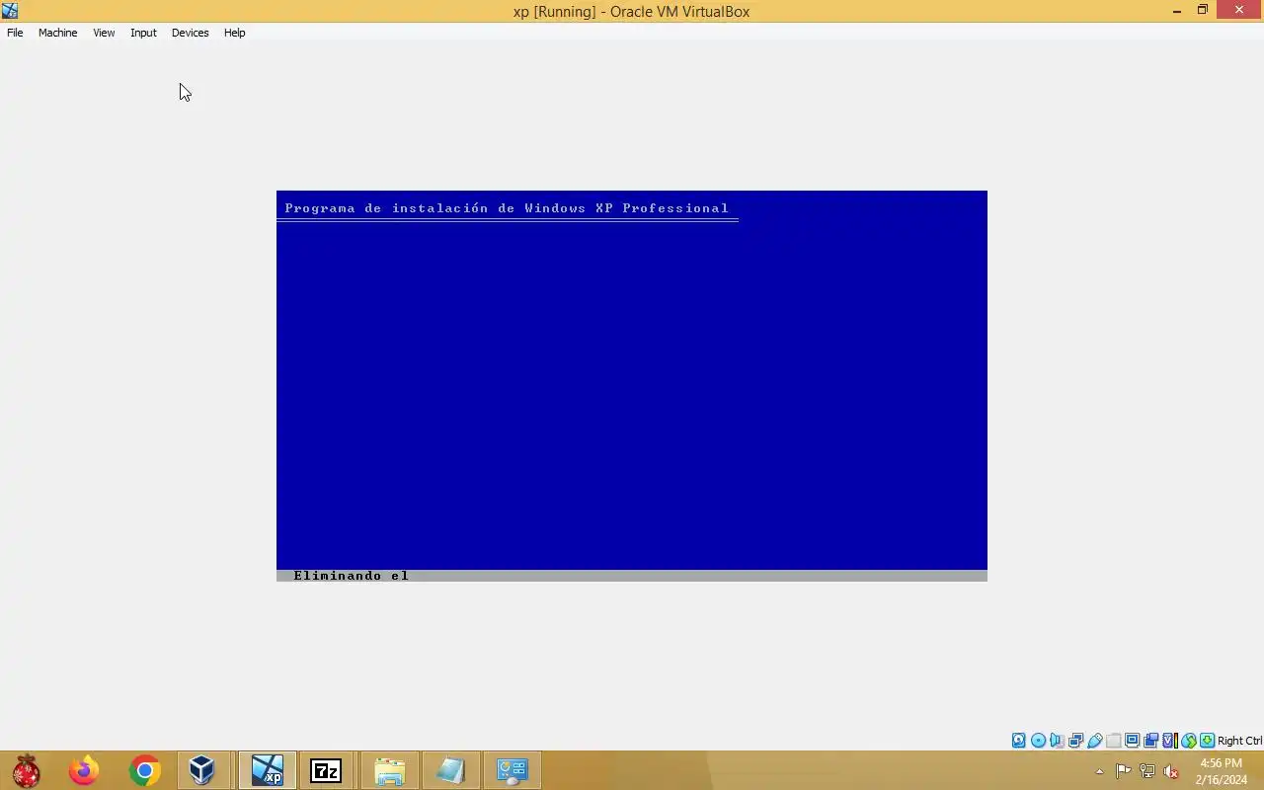Open the Control Panel taskbar item
This screenshot has width=1264, height=790.
[513, 770]
